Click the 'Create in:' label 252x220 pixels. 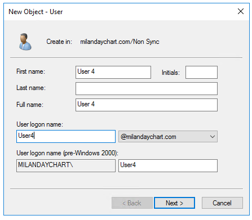tap(59, 42)
